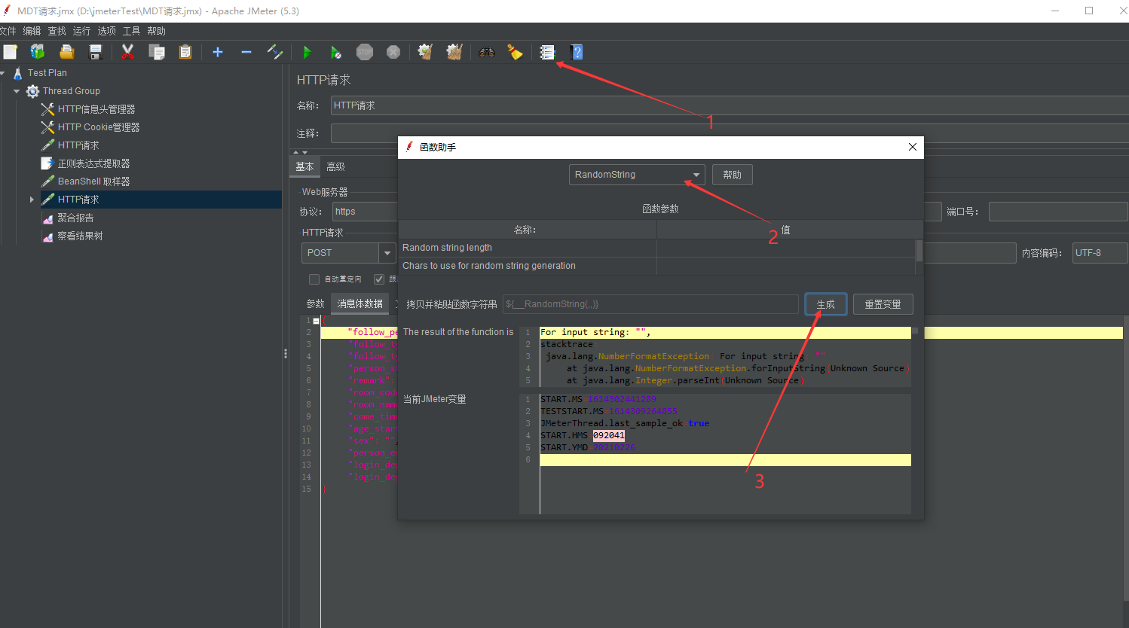Click the grey Stop sign icon
The image size is (1129, 628).
pos(365,52)
